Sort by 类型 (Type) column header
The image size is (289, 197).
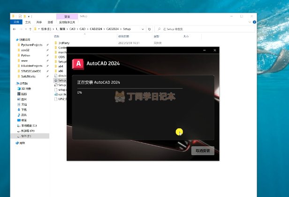point(156,36)
